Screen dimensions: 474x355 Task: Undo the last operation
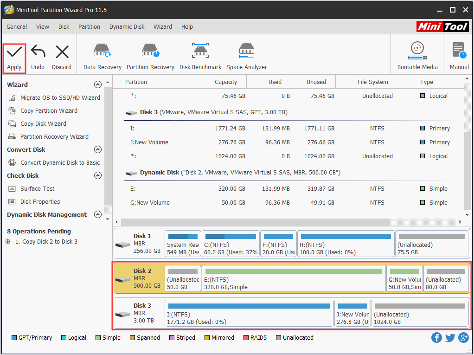(38, 58)
